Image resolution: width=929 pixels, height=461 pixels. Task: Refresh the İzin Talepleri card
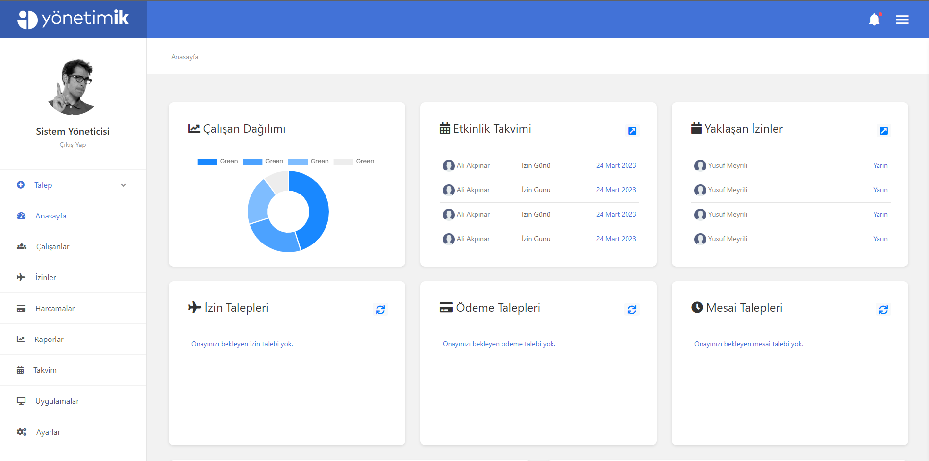(380, 310)
